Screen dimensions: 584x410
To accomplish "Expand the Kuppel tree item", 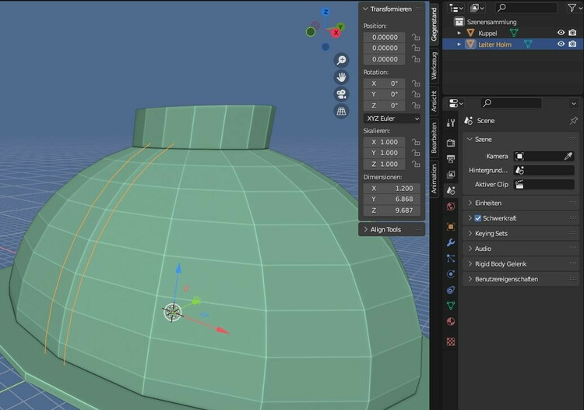I will point(459,33).
